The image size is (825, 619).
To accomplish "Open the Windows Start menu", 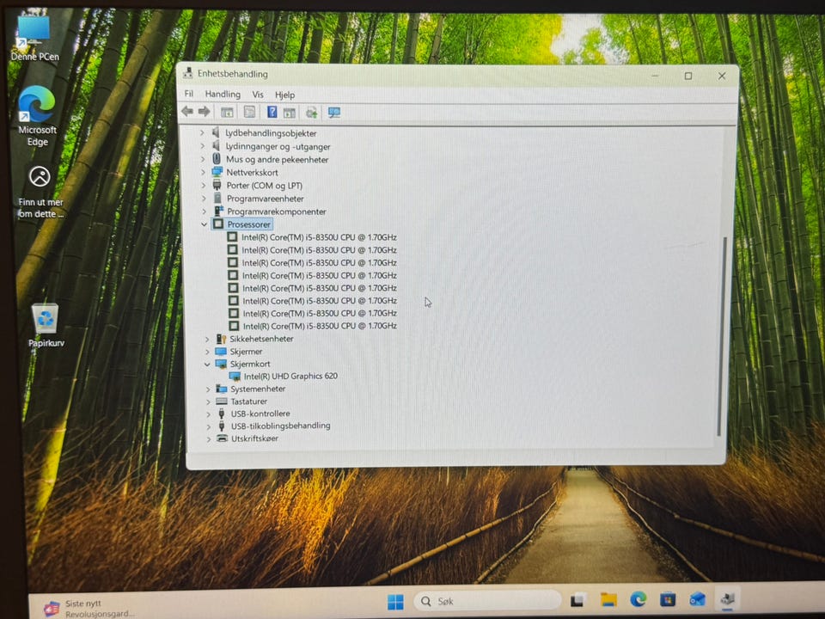I will coord(395,602).
